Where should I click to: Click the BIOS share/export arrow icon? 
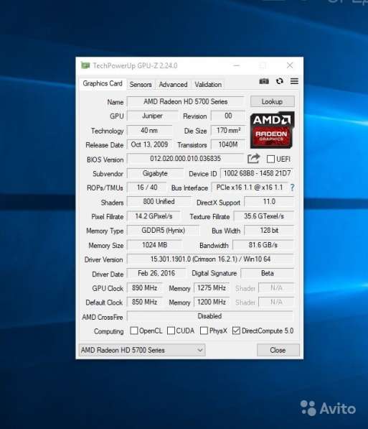[x=253, y=159]
